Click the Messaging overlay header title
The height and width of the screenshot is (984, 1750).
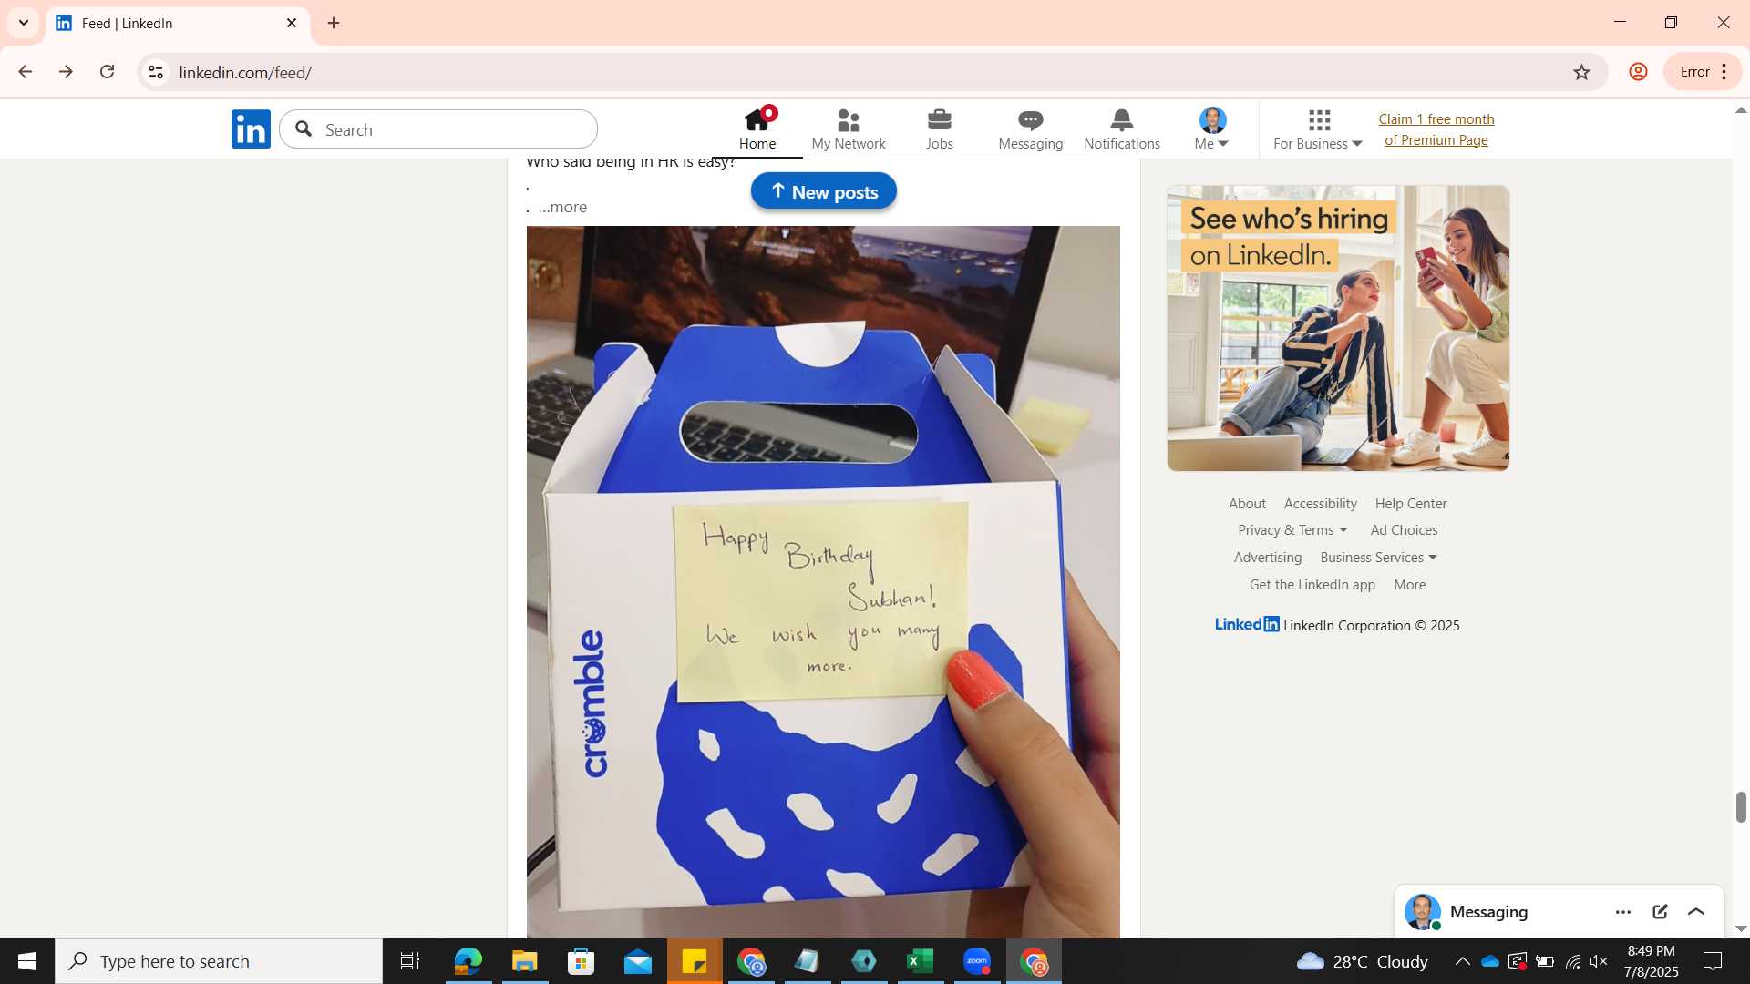(1488, 912)
